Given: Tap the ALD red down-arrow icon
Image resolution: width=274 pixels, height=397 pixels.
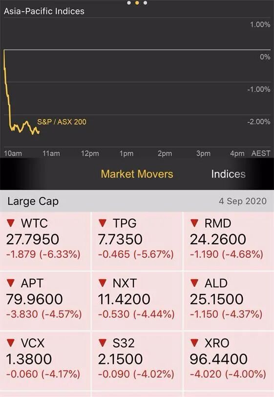Looking at the screenshot, I should tap(194, 283).
